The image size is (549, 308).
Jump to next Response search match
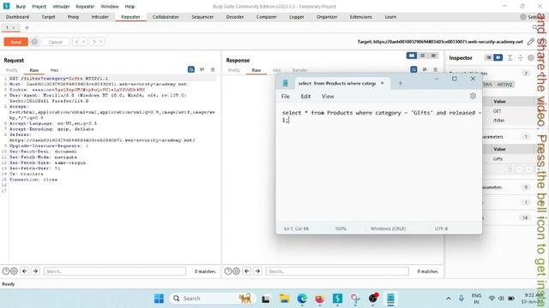pyautogui.click(x=257, y=271)
